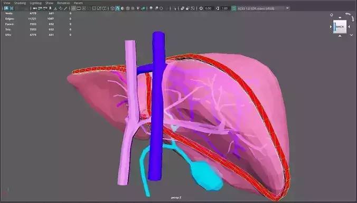Click the ViewCube curved rotate arrows
This screenshot has width=357, height=203.
click(350, 16)
